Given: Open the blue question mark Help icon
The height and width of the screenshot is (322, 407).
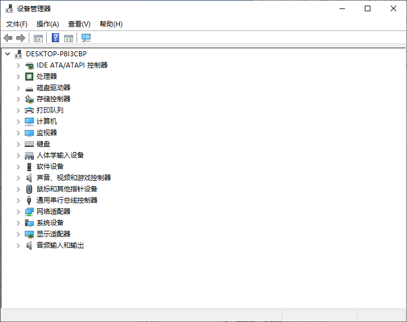Looking at the screenshot, I should [x=55, y=38].
